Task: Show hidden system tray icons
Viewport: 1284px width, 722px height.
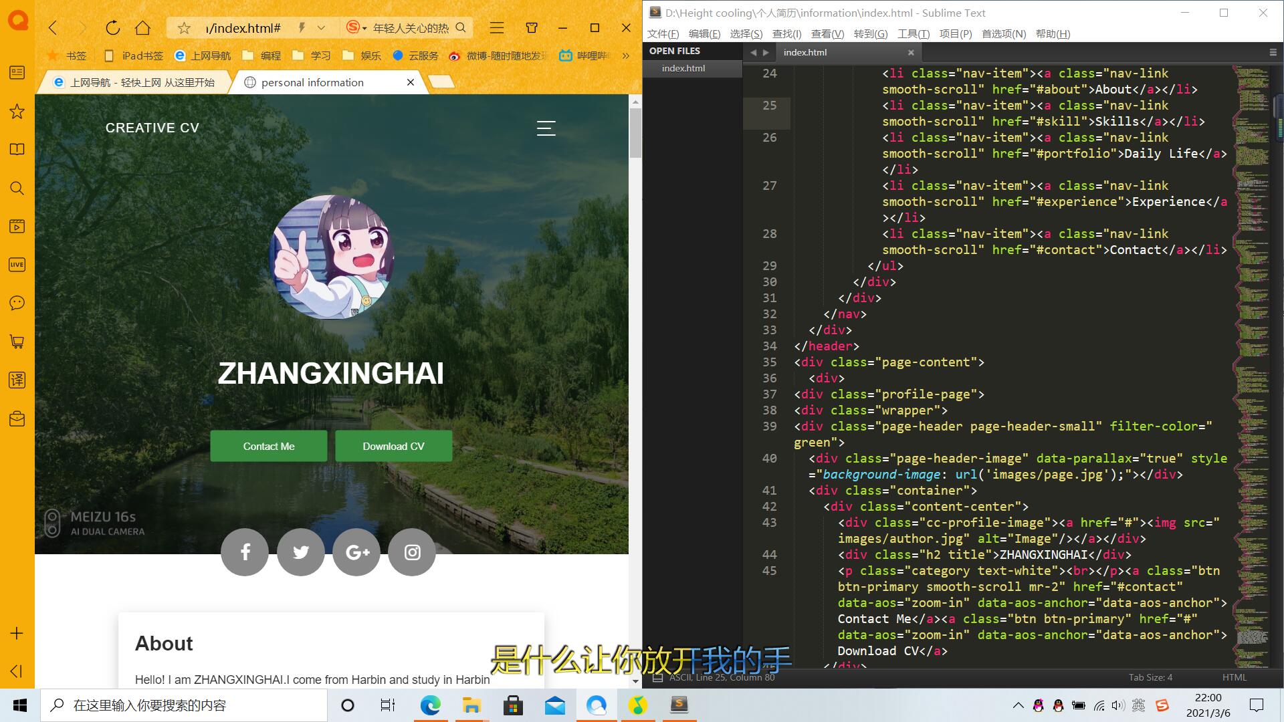Action: click(1018, 705)
